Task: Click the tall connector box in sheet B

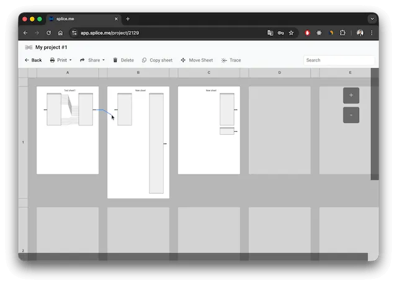Action: (156, 143)
